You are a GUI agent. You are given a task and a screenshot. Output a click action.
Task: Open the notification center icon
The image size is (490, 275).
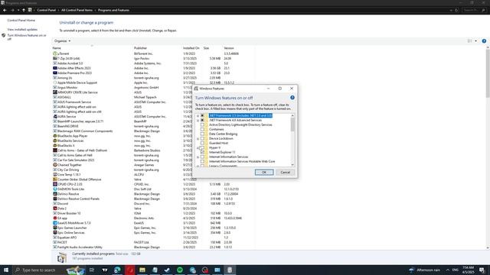482,270
